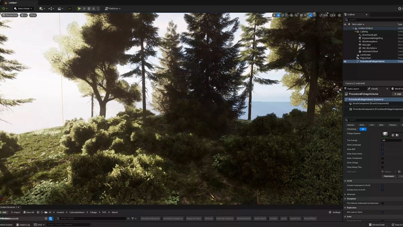Select Landscape actor in the Outliner

(365, 55)
